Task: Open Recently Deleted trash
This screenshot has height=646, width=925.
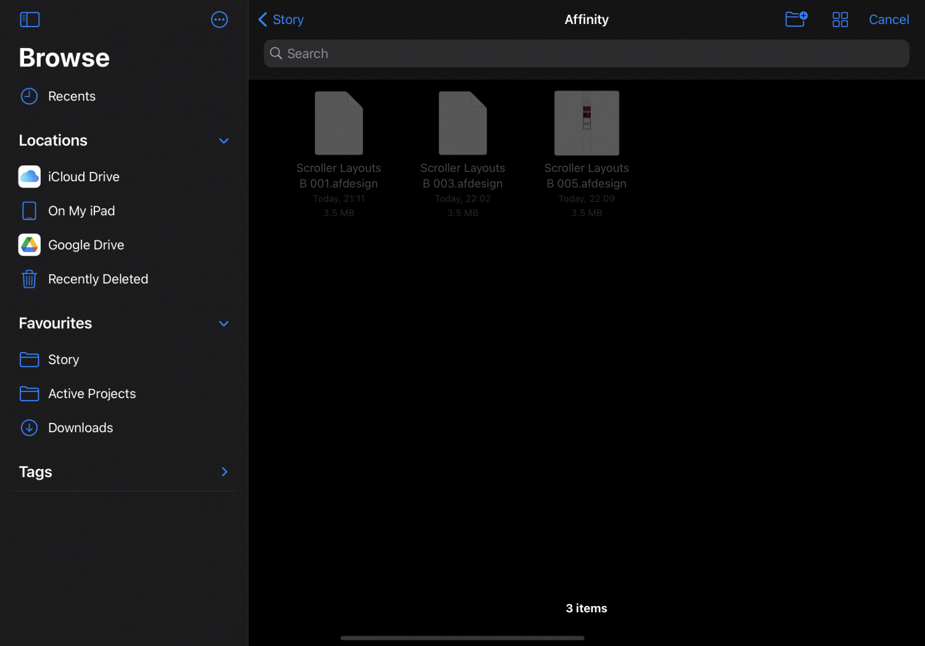Action: tap(97, 279)
